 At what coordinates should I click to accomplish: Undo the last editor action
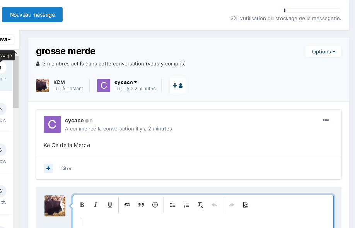point(214,205)
